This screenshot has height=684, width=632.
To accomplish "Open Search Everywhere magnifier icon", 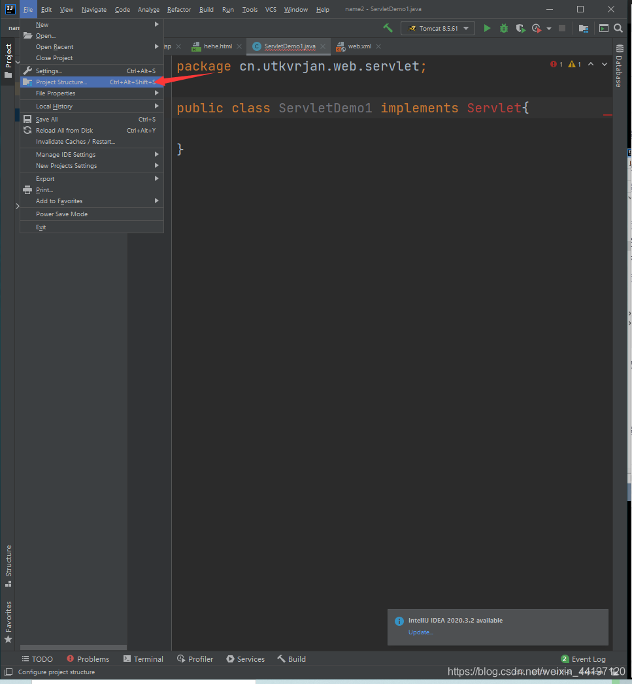I will pyautogui.click(x=618, y=28).
